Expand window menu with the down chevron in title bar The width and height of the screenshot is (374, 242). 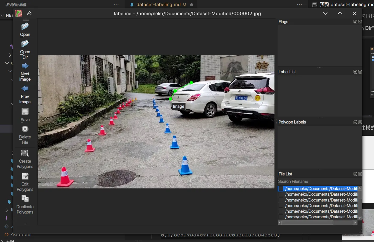point(325,14)
